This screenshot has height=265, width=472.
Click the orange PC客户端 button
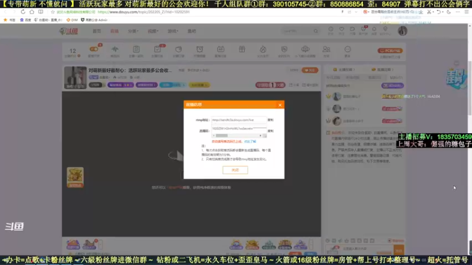click(x=390, y=51)
